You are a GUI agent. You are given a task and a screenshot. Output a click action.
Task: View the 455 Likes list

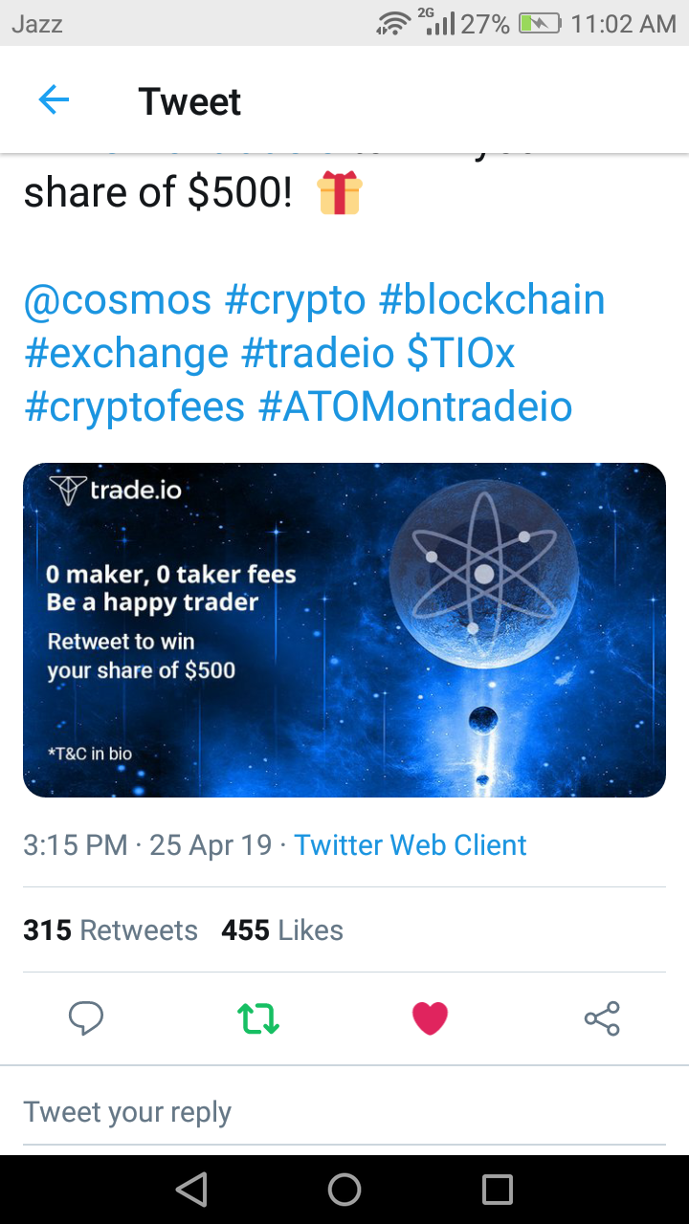tap(281, 929)
